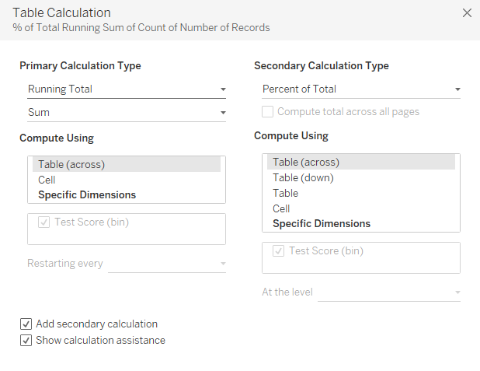This screenshot has width=480, height=371.
Task: Disable Show calculation assistance
Action: 26,341
